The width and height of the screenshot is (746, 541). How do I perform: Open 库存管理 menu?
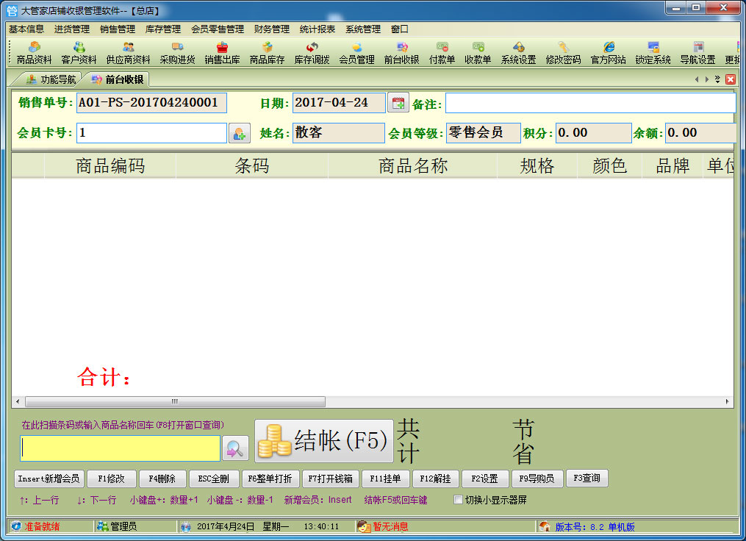click(163, 29)
